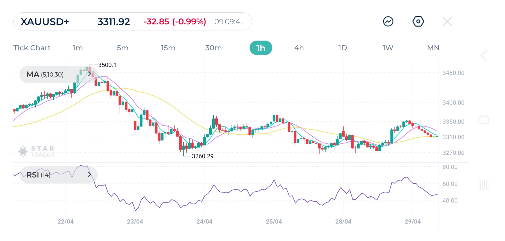Tap the three vertical bars icon

[x=484, y=185]
